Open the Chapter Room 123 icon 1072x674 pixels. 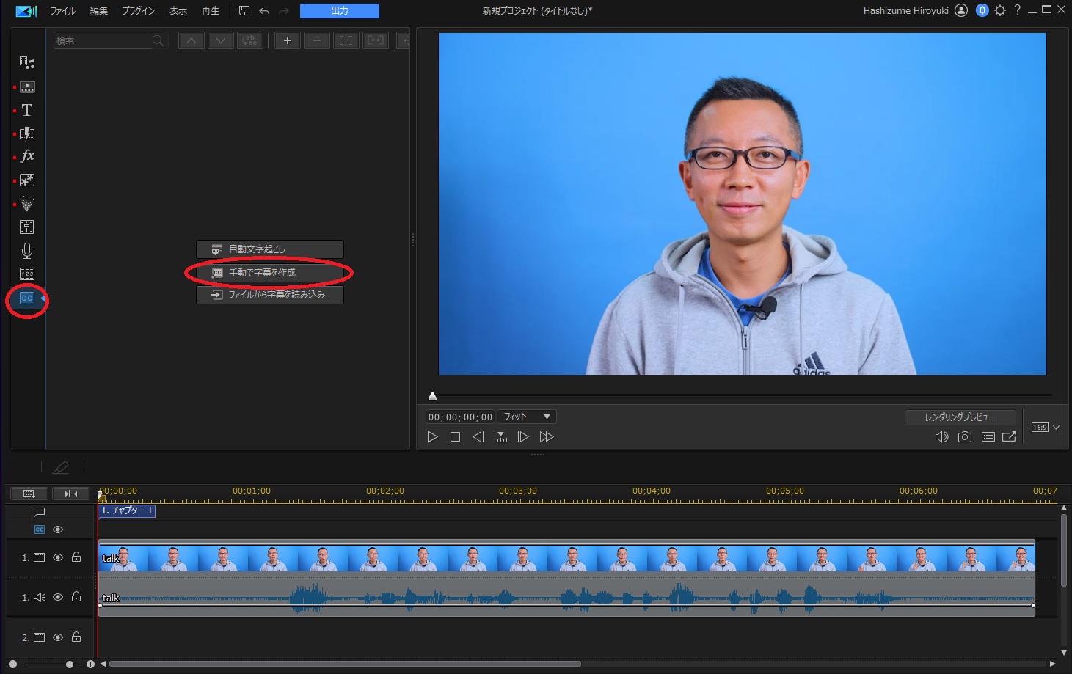pos(27,274)
